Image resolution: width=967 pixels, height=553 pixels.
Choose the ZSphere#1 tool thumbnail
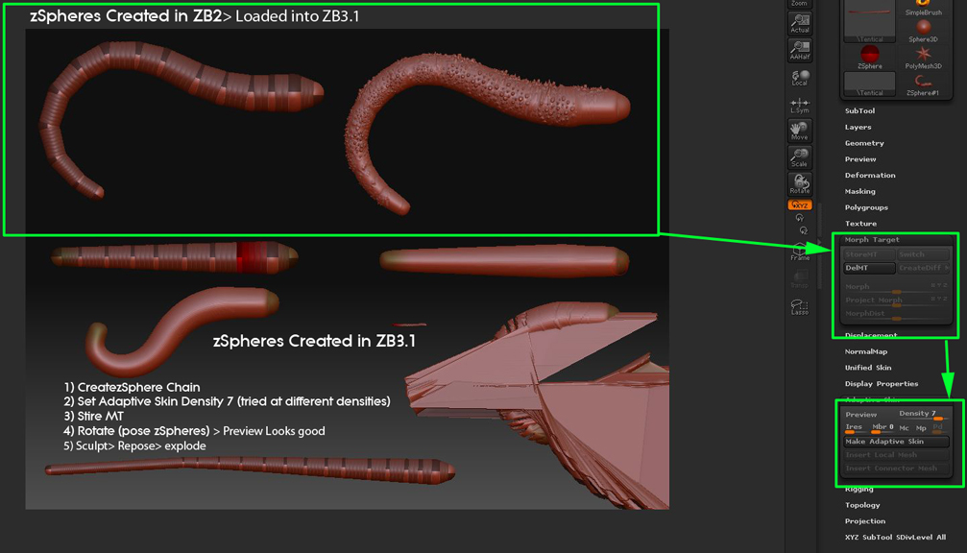923,84
